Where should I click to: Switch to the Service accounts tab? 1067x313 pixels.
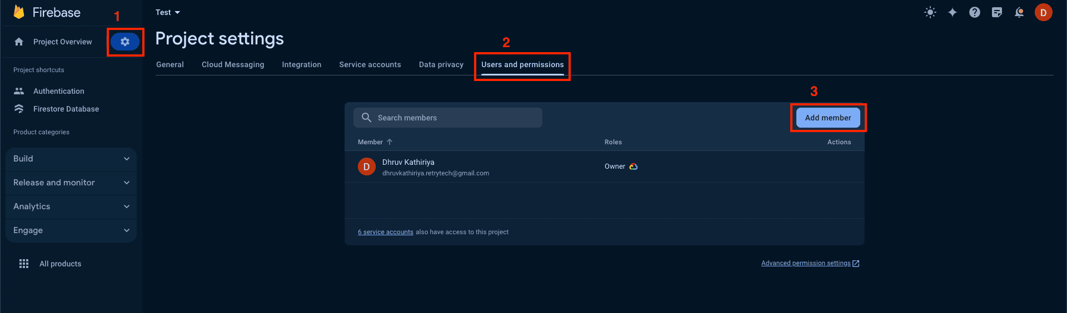pos(370,64)
